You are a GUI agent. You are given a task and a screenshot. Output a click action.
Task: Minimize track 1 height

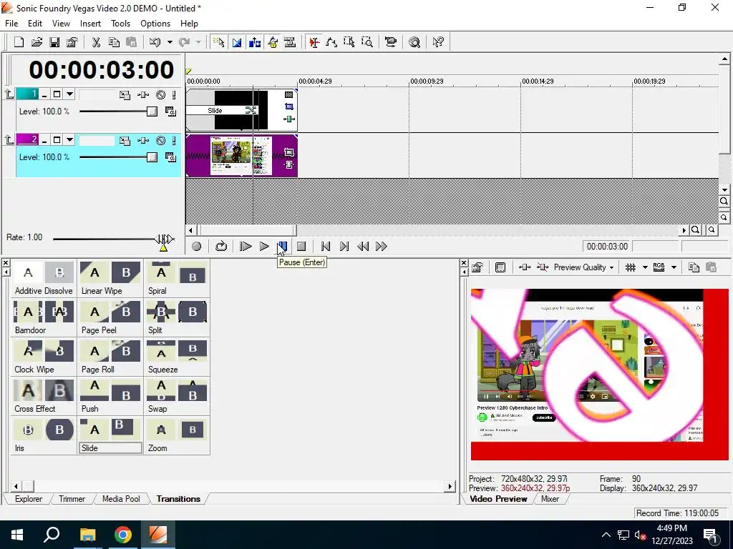pyautogui.click(x=44, y=95)
